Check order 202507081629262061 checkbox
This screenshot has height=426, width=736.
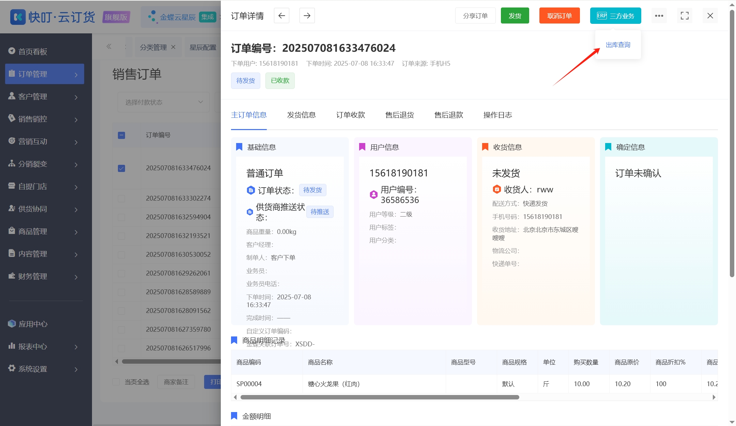[x=121, y=273]
